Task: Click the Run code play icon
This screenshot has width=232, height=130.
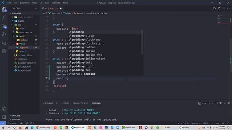Action: point(215,8)
